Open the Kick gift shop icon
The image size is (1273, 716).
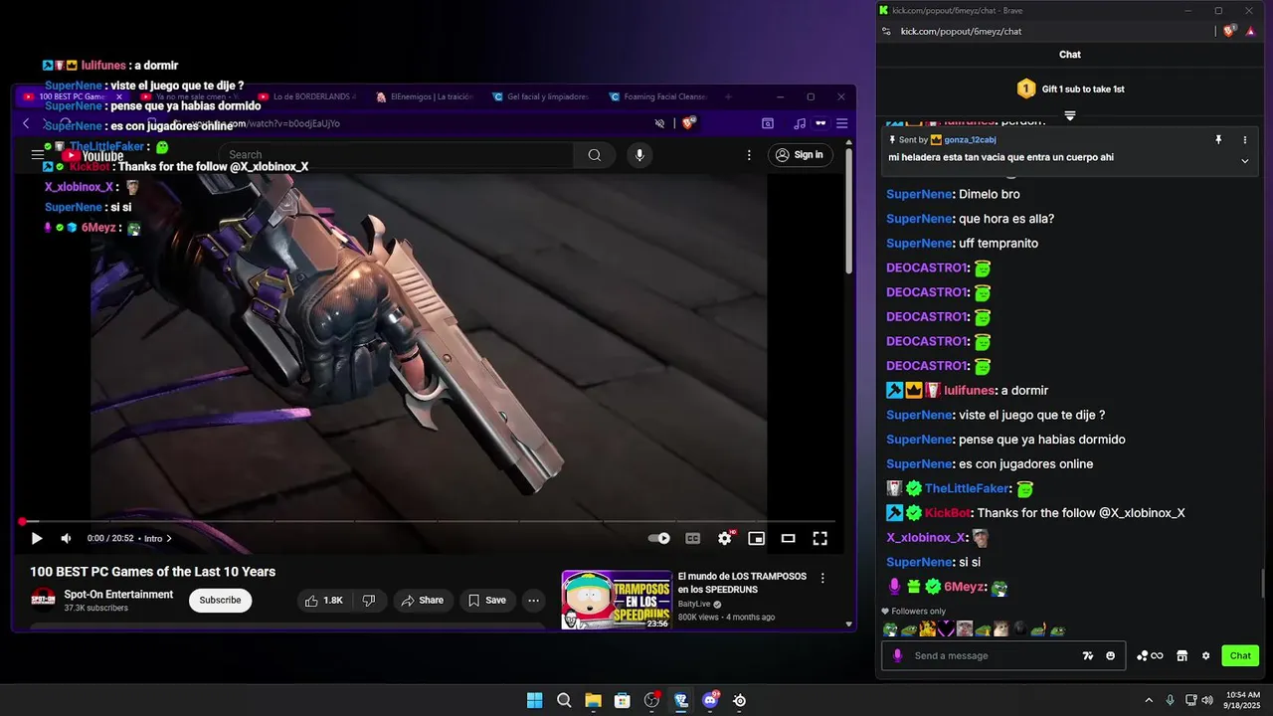1182,655
